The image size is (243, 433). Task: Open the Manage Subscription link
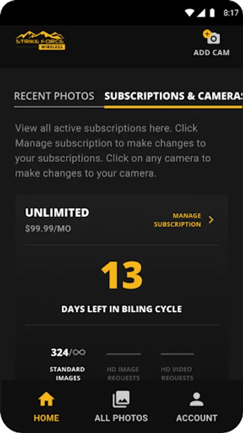coord(177,220)
